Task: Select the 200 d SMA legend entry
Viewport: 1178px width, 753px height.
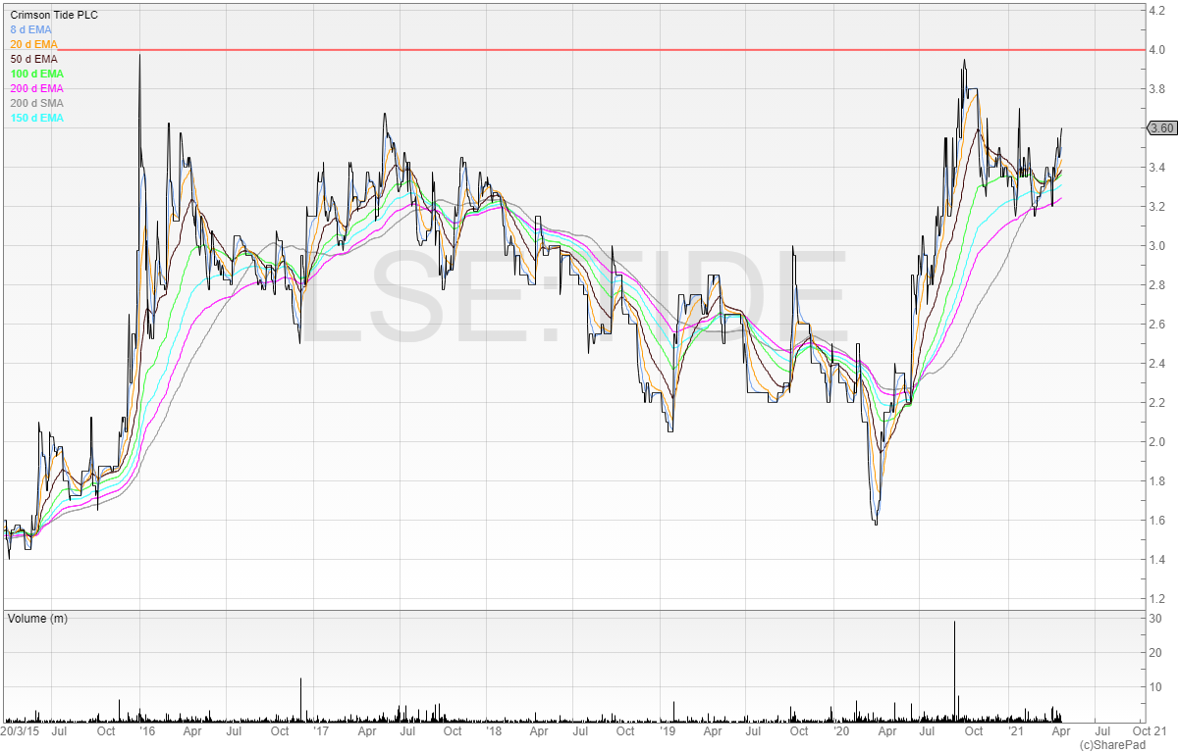Action: tap(37, 103)
